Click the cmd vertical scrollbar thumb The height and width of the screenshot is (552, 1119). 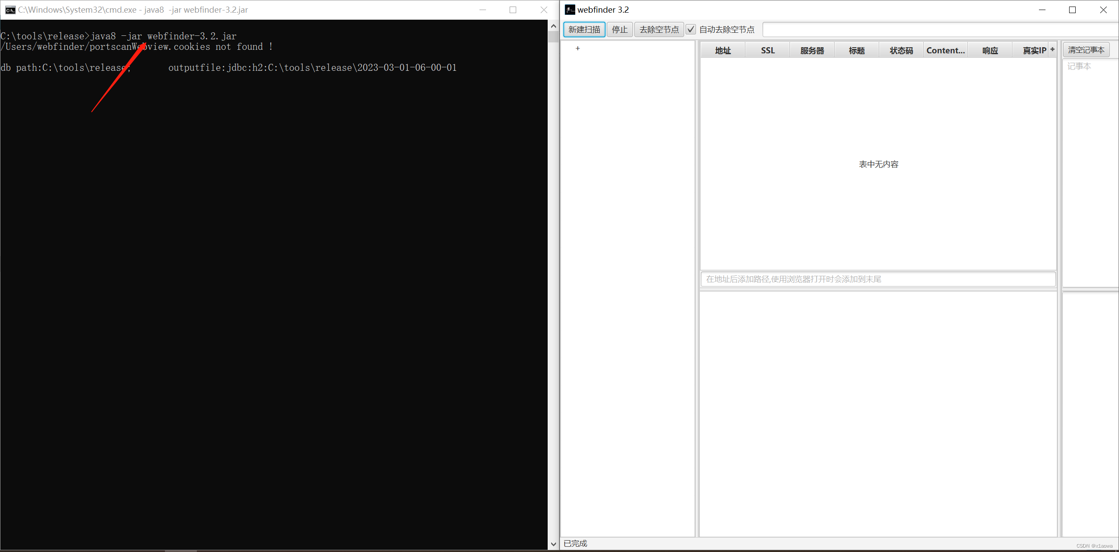point(553,37)
